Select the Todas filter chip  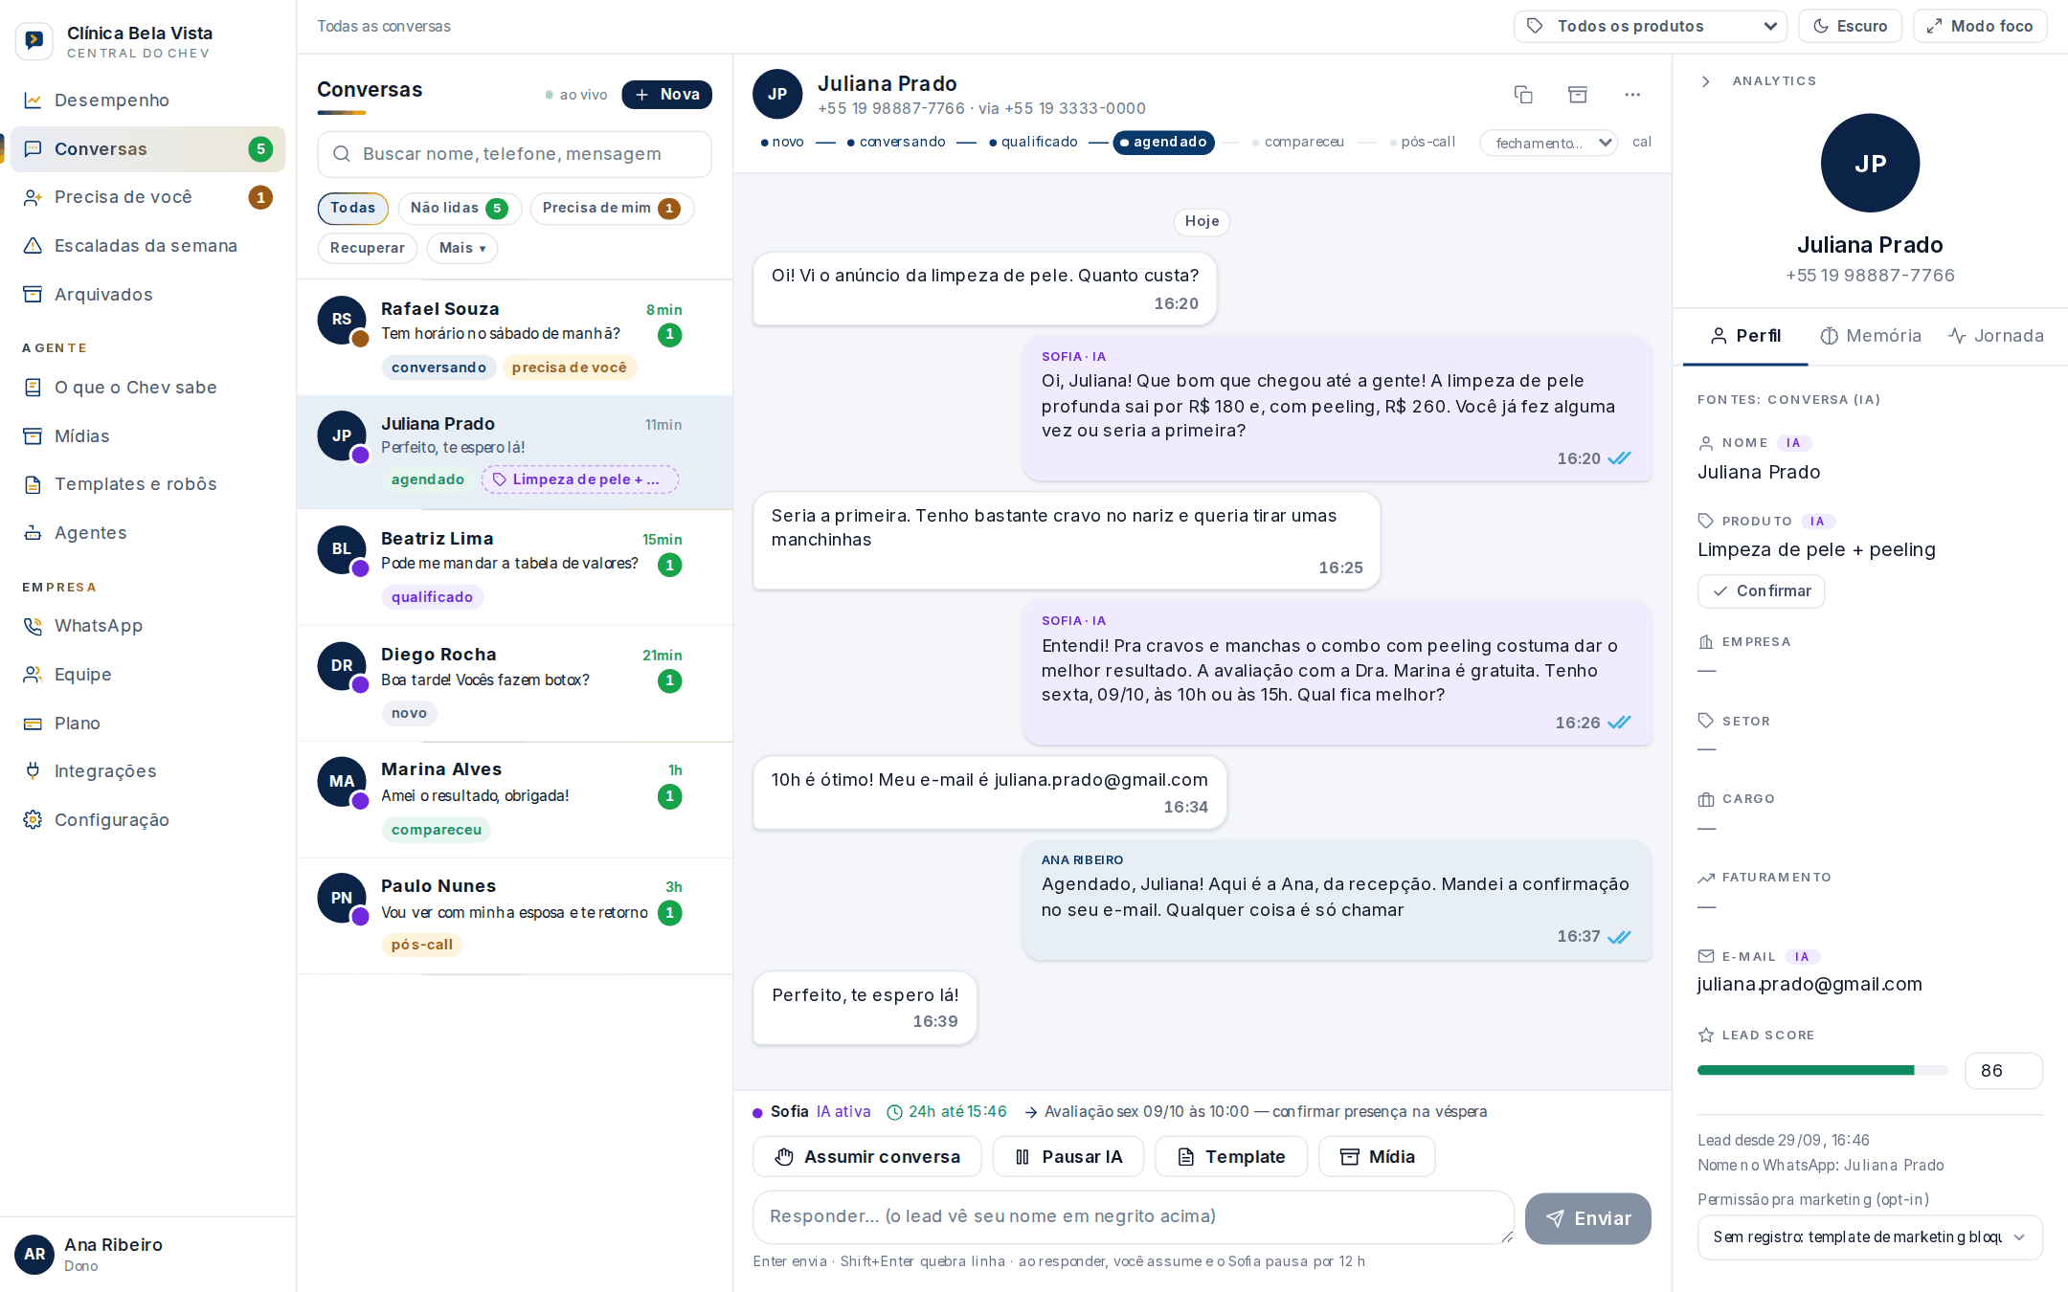pyautogui.click(x=352, y=209)
